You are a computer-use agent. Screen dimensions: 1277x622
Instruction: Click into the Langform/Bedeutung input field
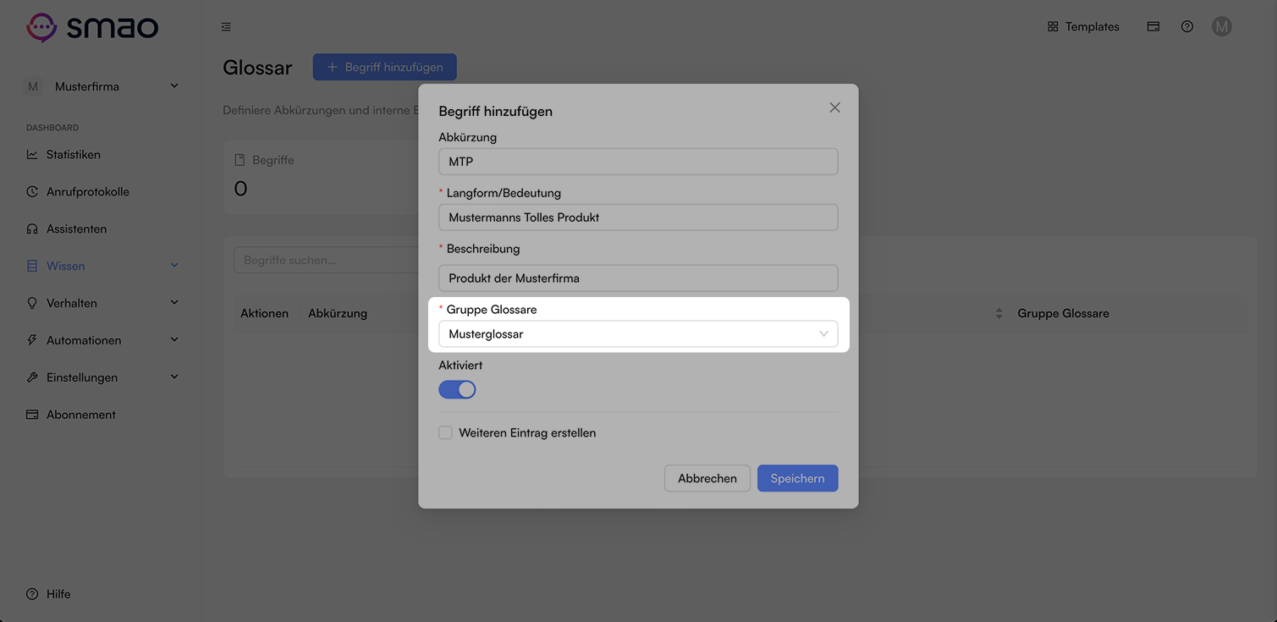638,217
